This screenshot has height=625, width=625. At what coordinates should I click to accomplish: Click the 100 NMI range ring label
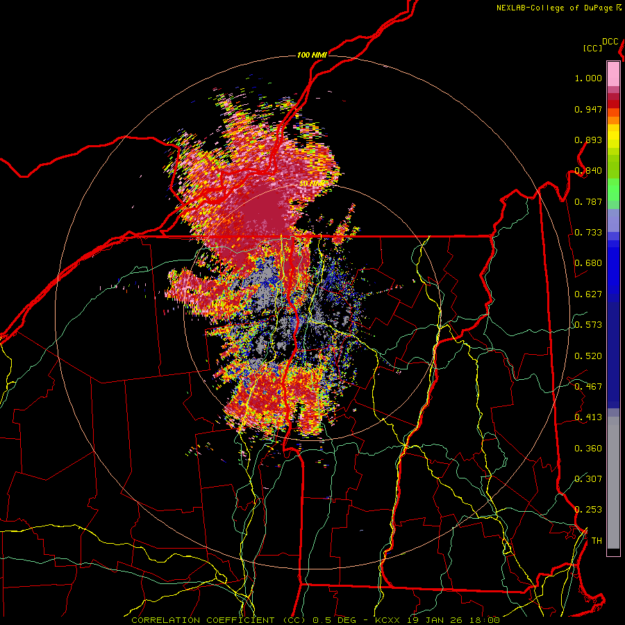click(x=312, y=55)
